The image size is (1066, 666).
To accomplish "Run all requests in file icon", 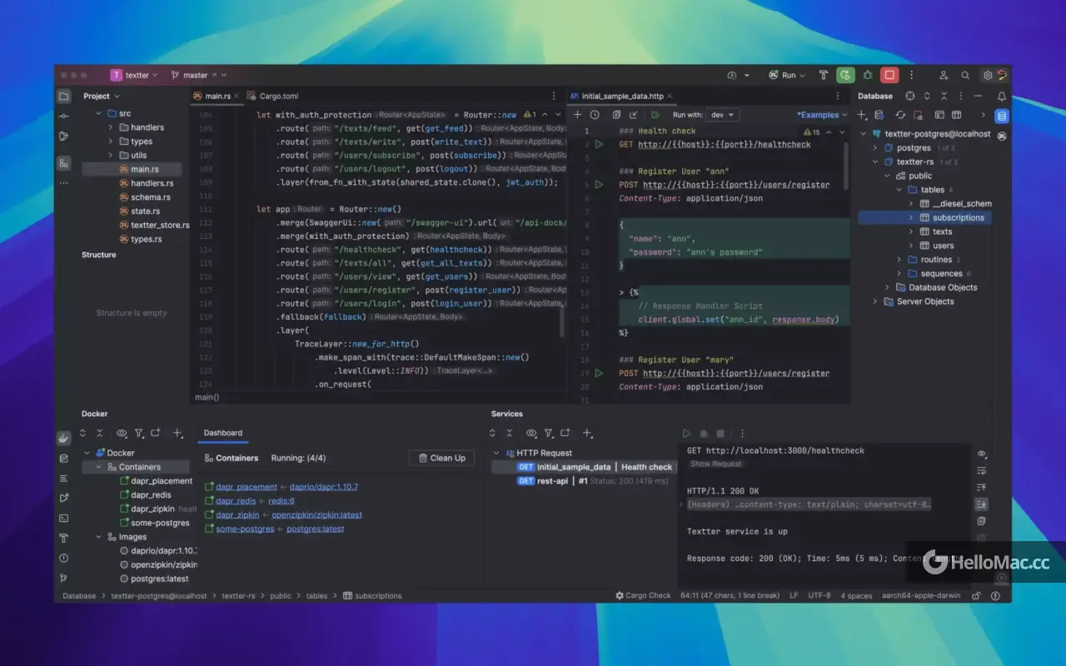I will (x=655, y=115).
